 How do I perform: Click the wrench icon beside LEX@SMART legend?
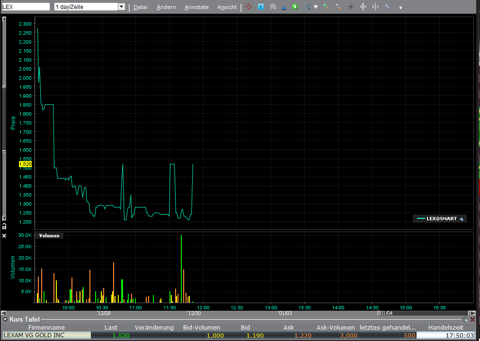[462, 219]
